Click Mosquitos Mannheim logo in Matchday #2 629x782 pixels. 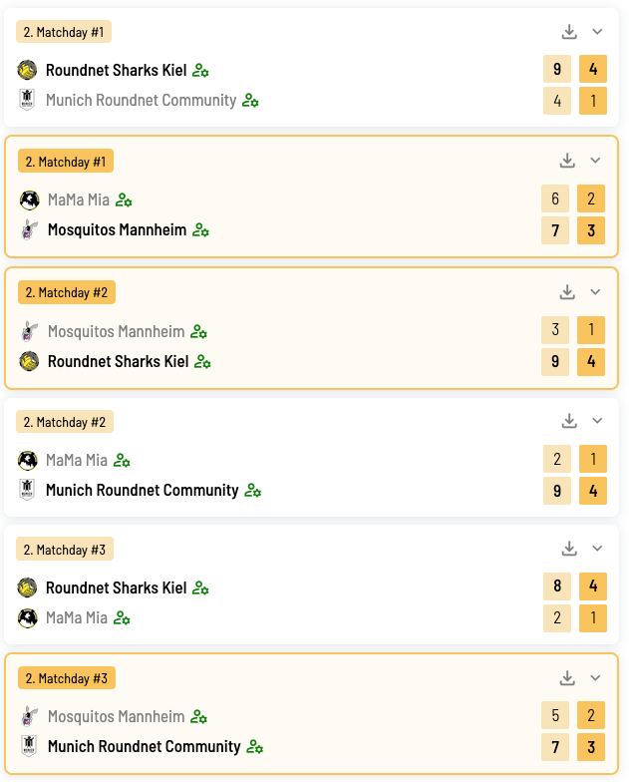pyautogui.click(x=29, y=331)
